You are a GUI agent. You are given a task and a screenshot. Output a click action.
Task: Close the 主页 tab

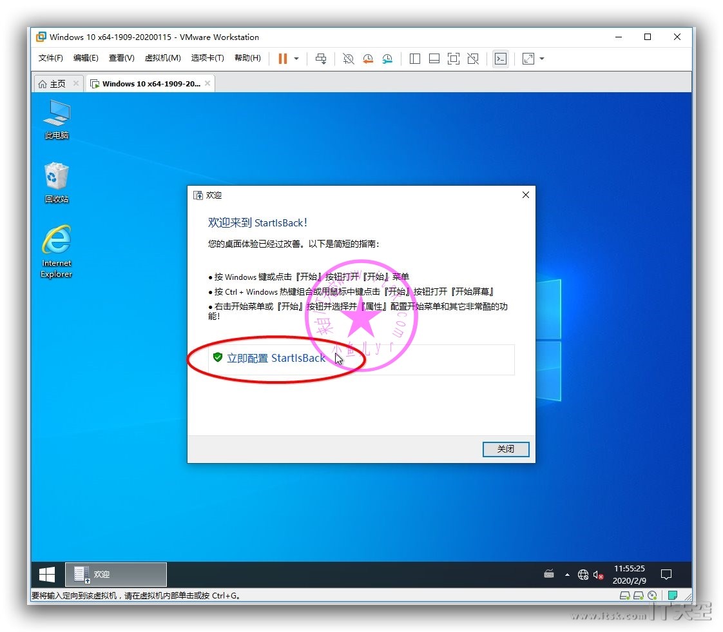tap(76, 83)
